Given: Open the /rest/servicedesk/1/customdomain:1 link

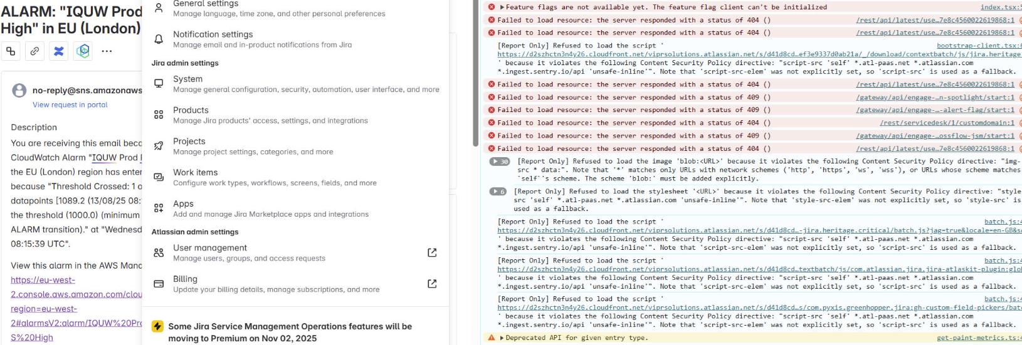Looking at the screenshot, I should pos(947,123).
